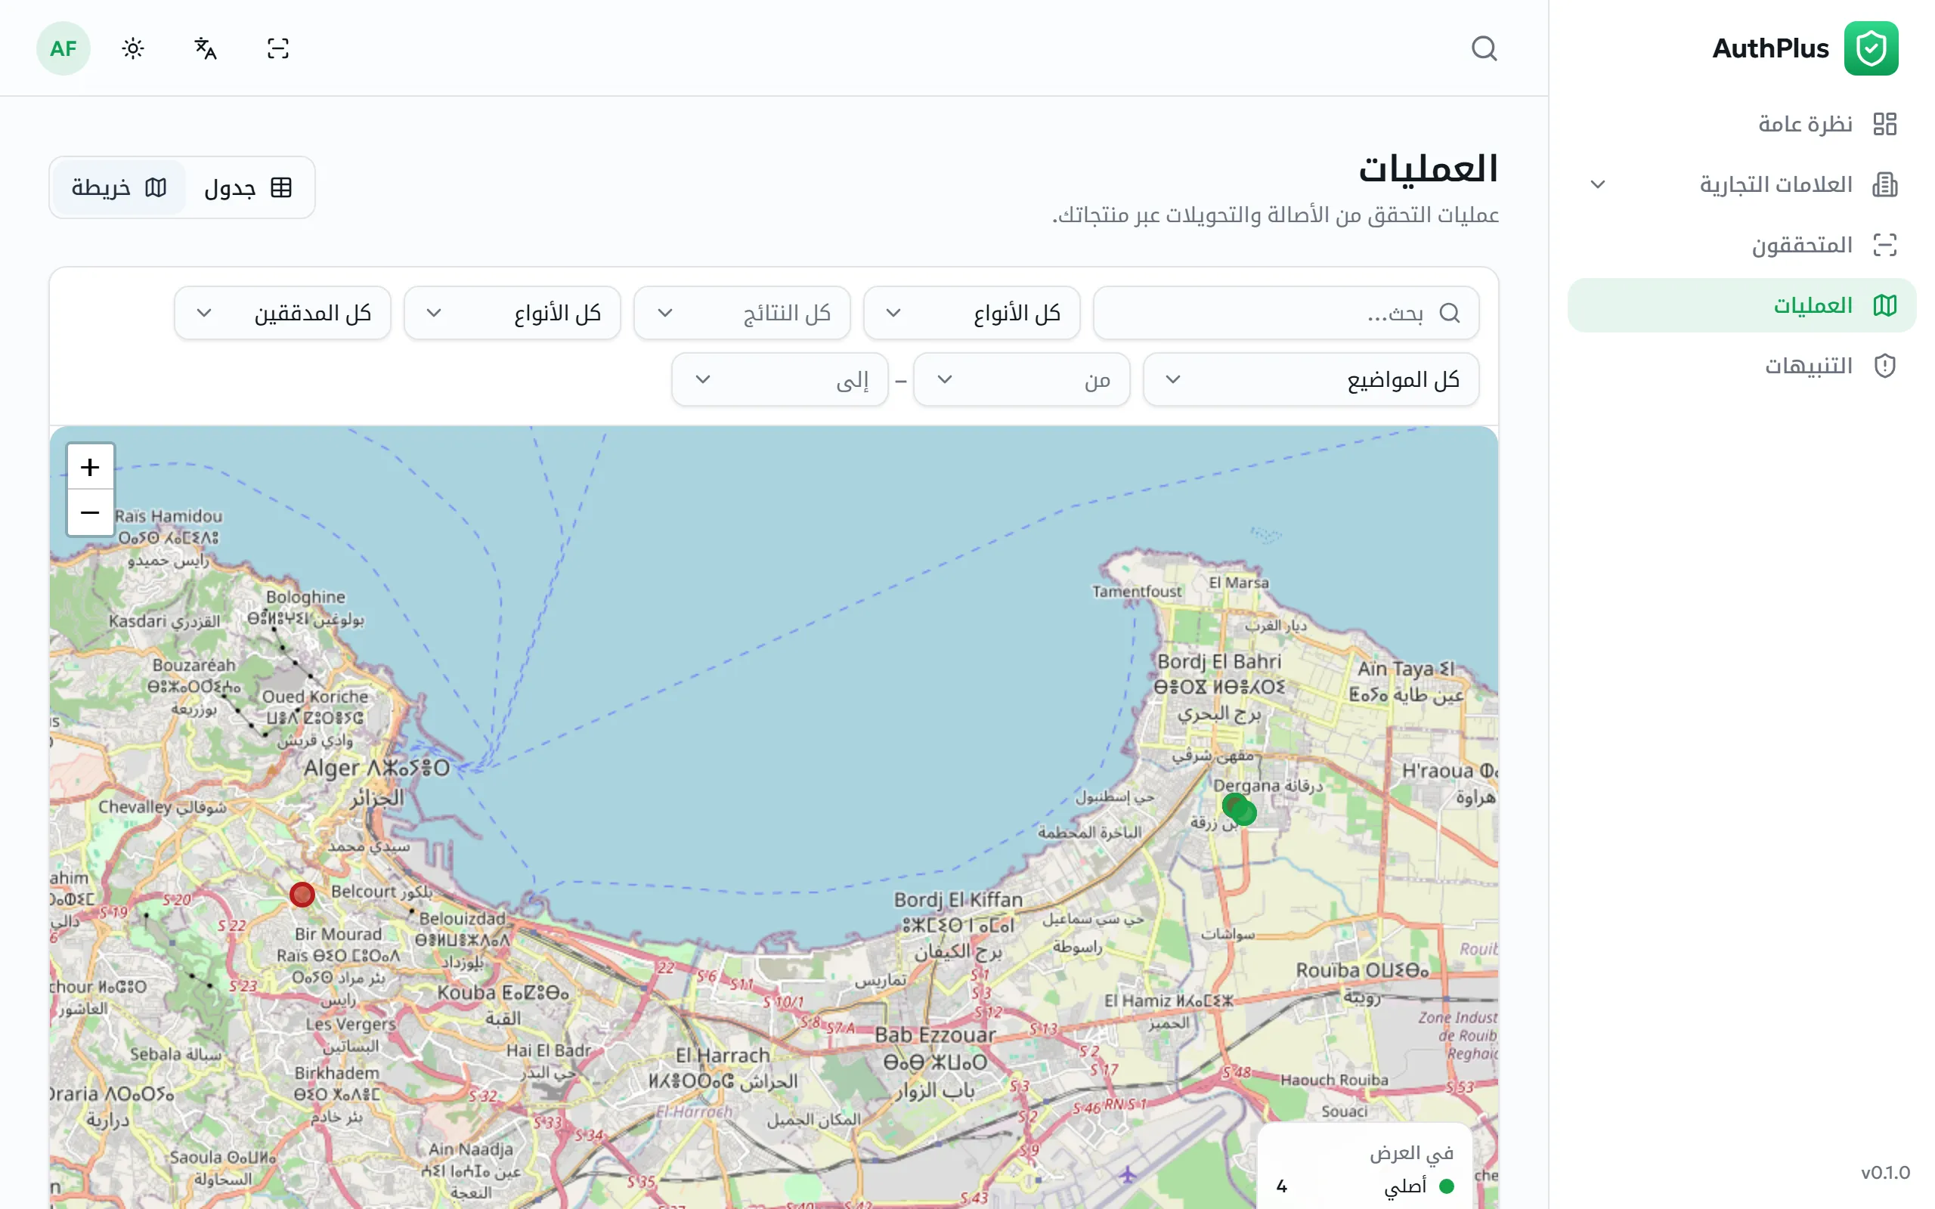Switch to خريطة map view
The image size is (1935, 1209).
click(119, 188)
